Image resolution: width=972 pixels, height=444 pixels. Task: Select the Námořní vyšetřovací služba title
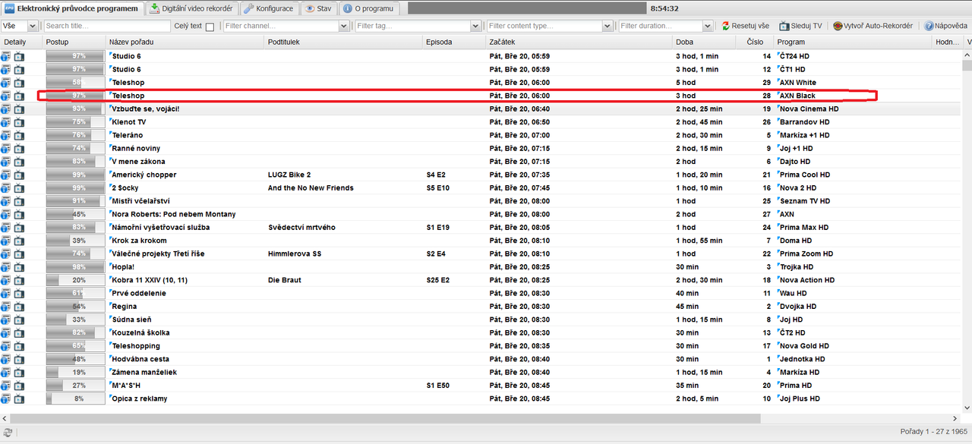pos(161,228)
